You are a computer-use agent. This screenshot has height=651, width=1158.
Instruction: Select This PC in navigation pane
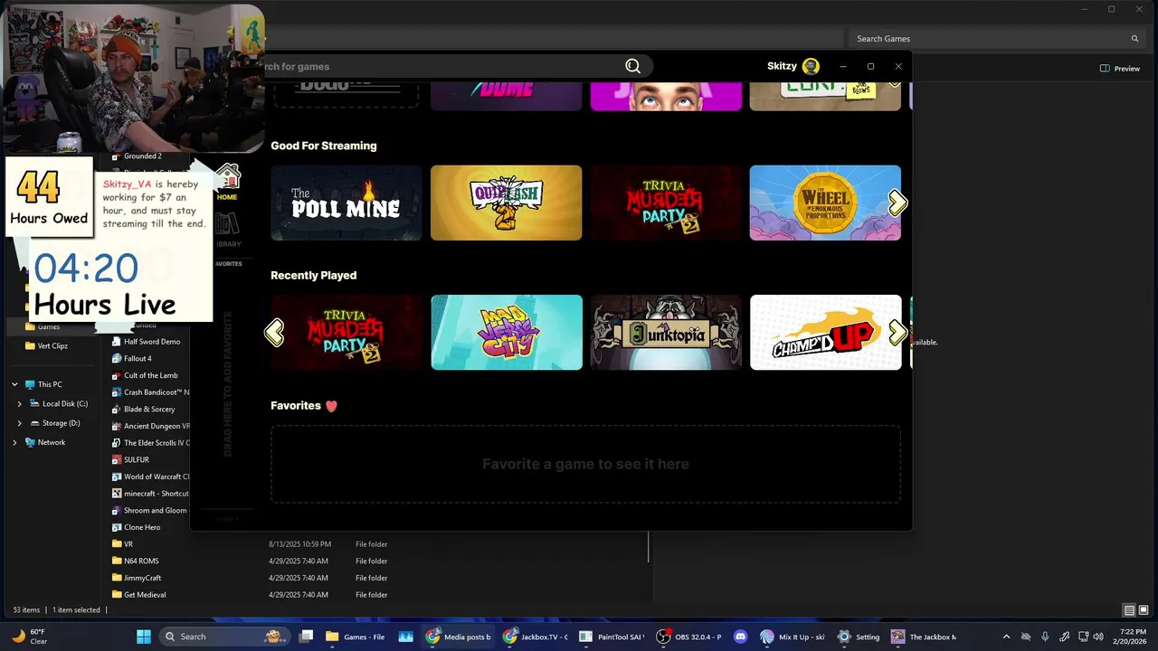click(x=43, y=384)
